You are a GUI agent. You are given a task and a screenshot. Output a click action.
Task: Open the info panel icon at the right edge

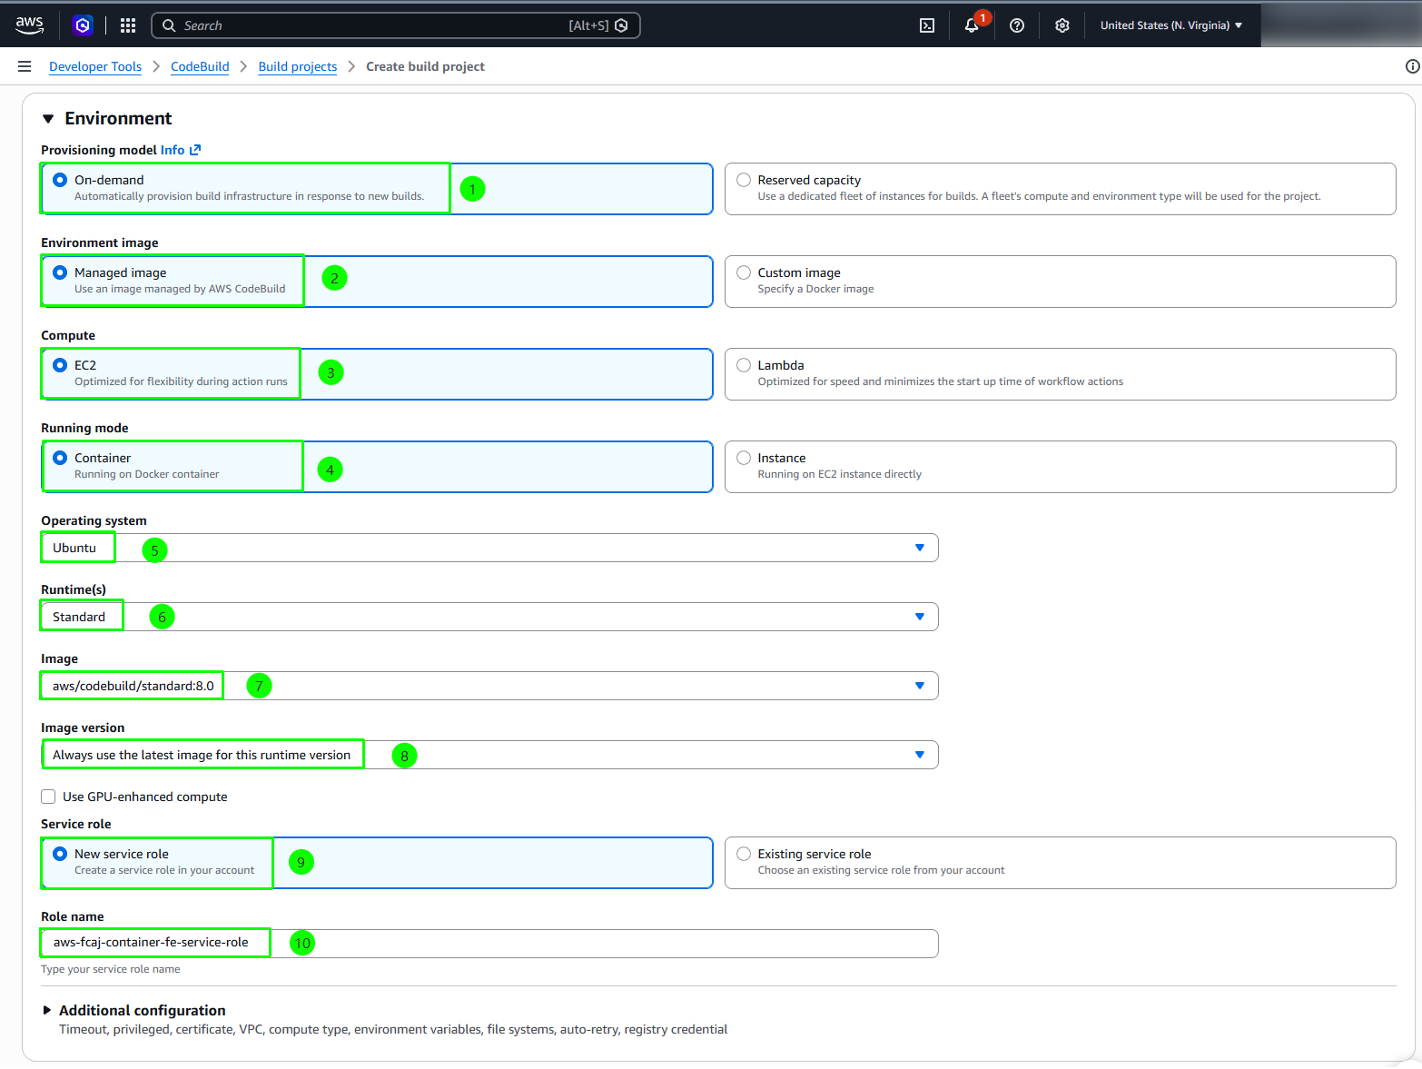pos(1412,66)
